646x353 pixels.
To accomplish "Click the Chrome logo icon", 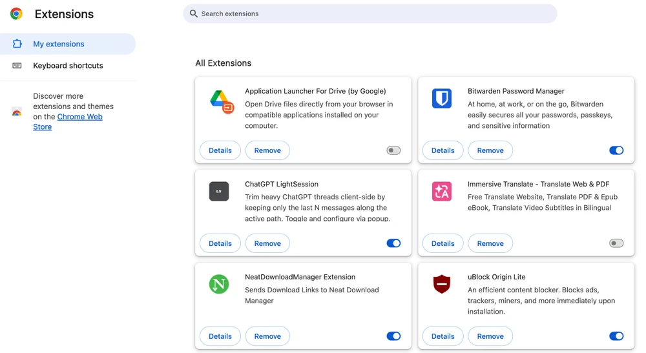I will [x=16, y=14].
